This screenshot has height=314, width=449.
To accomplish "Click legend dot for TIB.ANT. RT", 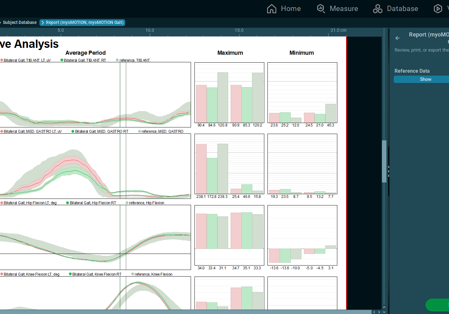I will click(62, 60).
